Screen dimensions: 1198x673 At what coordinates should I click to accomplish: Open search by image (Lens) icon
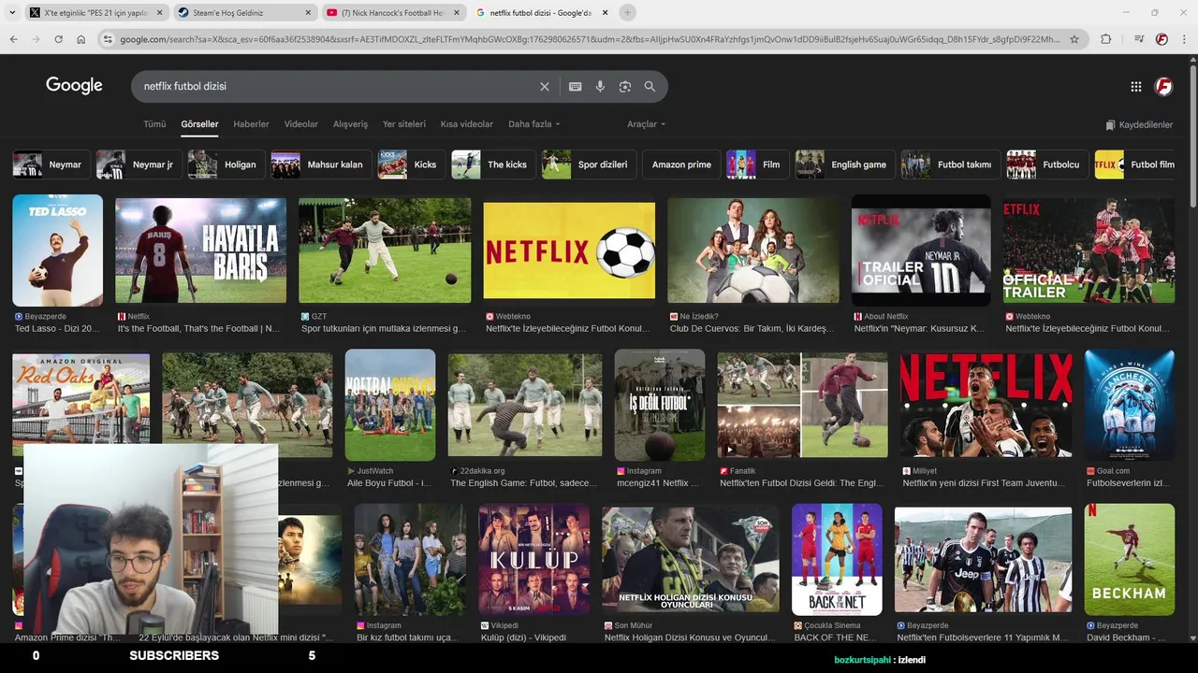[x=625, y=86]
